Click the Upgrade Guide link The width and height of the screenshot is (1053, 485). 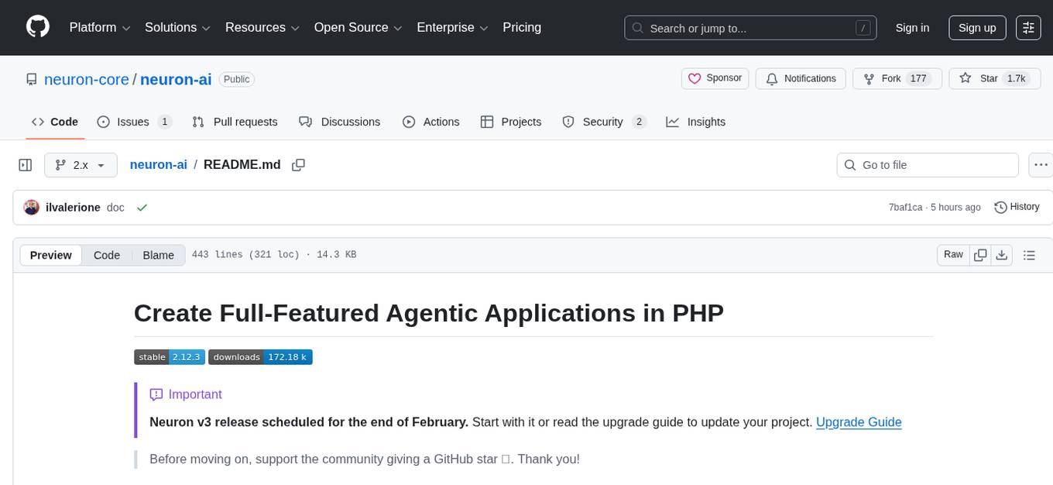859,422
